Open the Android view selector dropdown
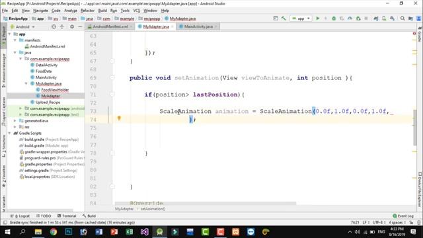Viewport: 423px width, 238px height. click(x=22, y=26)
